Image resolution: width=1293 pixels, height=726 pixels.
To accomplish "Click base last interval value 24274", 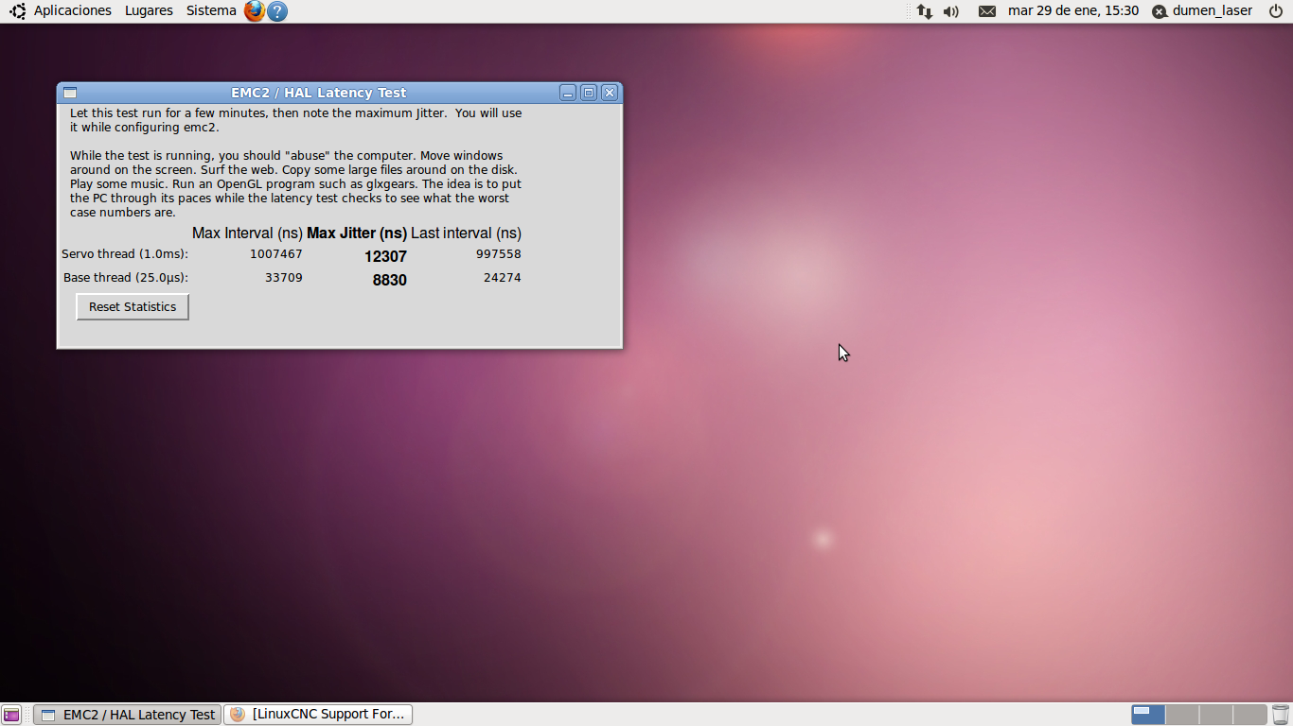I will click(x=503, y=278).
